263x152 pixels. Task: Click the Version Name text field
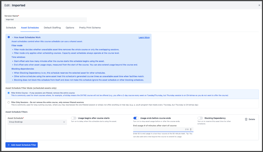click(x=46, y=19)
